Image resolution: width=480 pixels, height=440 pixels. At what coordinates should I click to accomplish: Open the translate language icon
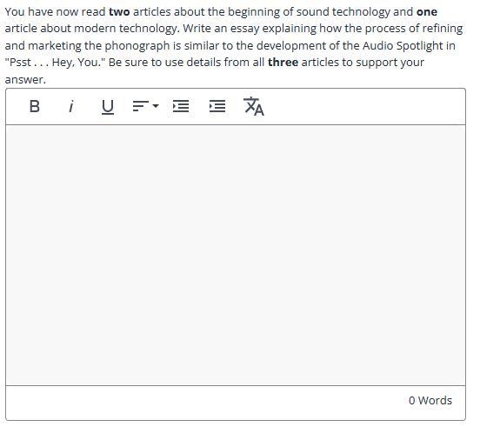coord(254,107)
